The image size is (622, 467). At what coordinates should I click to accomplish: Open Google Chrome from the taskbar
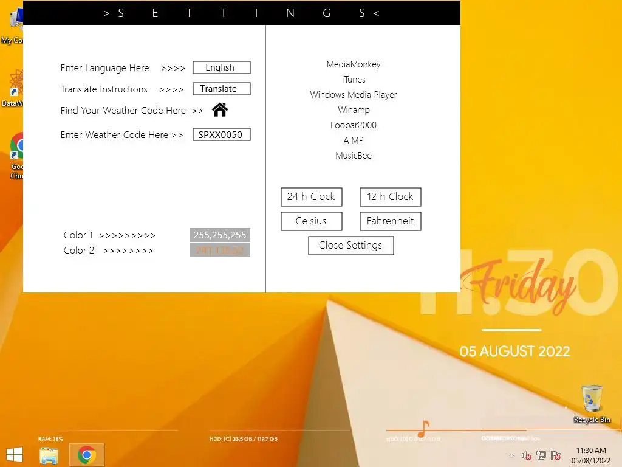point(86,455)
